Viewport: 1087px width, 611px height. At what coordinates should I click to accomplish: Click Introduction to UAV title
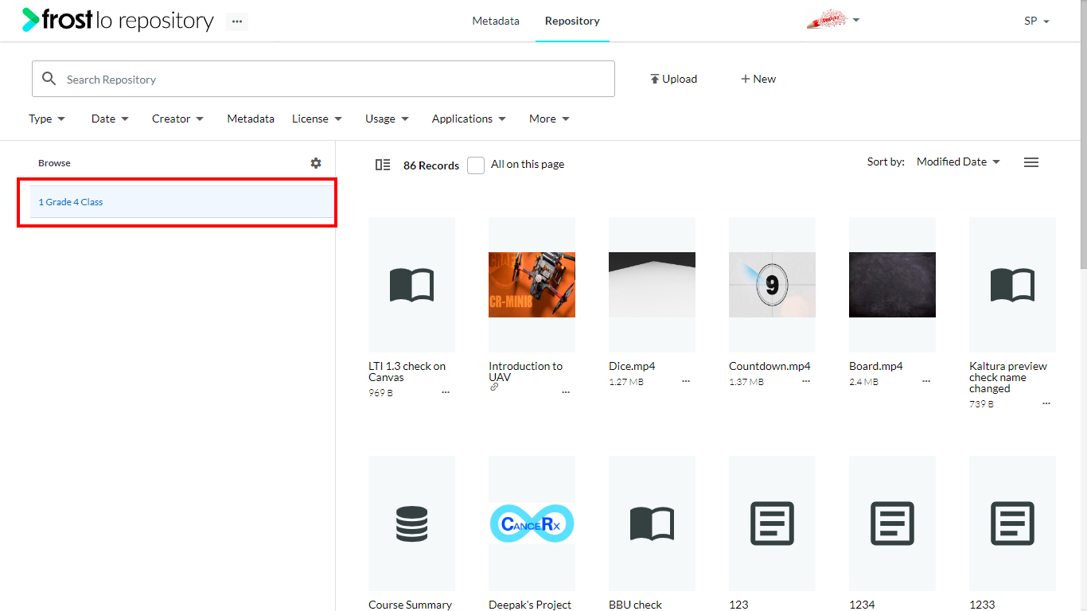525,372
